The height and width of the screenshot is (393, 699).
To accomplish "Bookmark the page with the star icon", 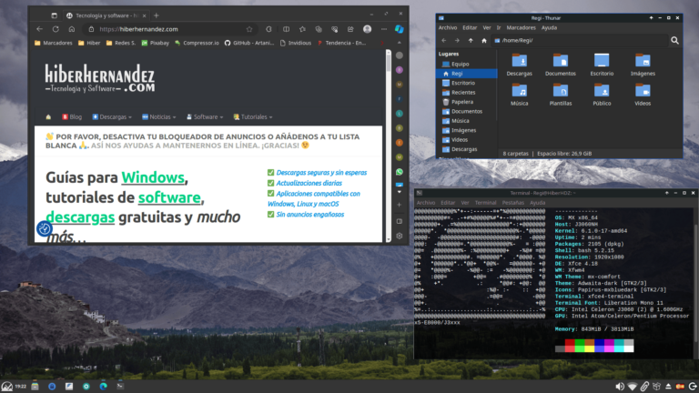I will 249,29.
